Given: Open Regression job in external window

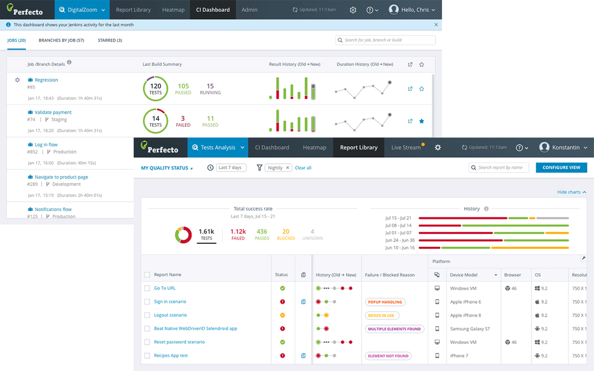Looking at the screenshot, I should coord(410,89).
